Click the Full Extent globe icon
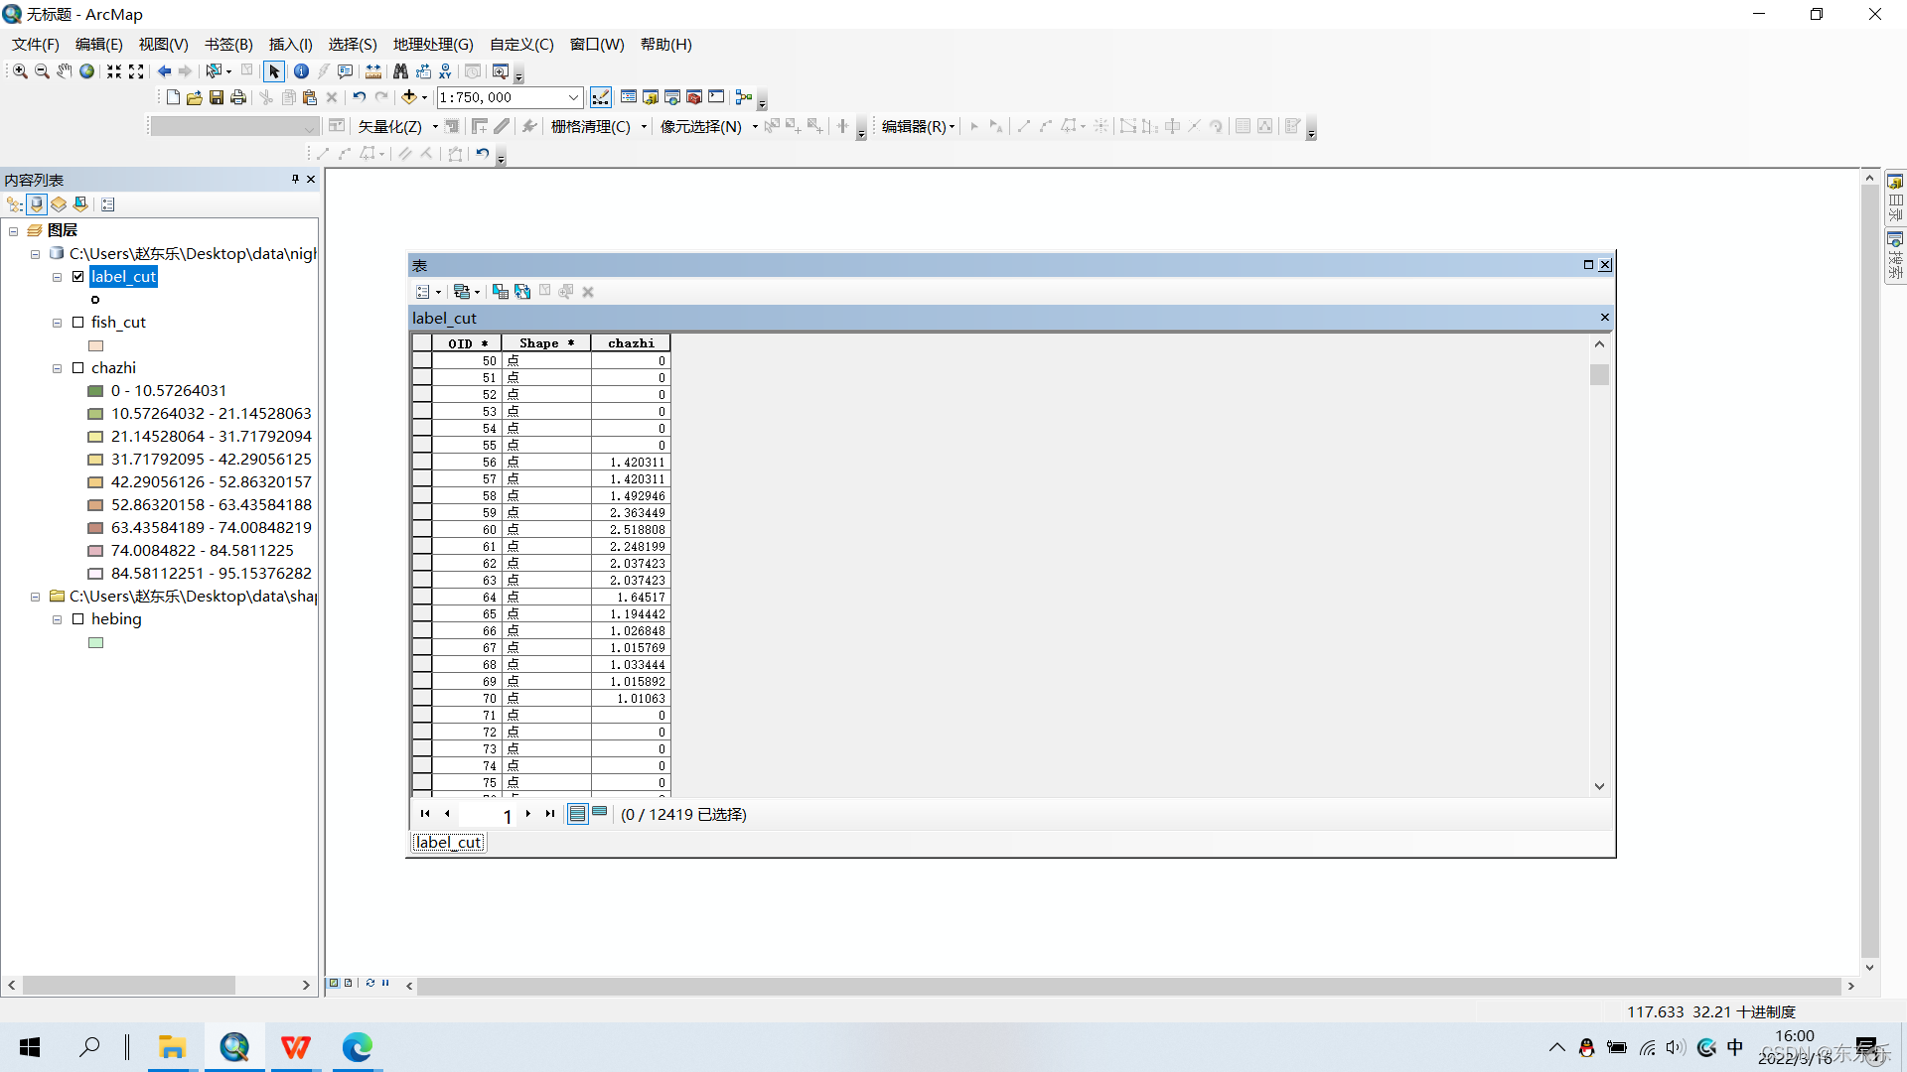The width and height of the screenshot is (1907, 1072). pos(87,71)
